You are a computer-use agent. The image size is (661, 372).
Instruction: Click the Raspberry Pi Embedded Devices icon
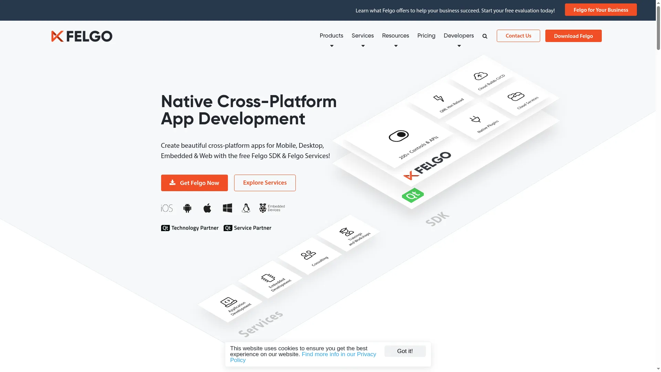272,208
